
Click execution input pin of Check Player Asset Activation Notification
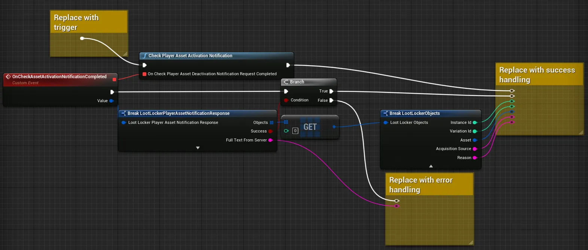(145, 65)
